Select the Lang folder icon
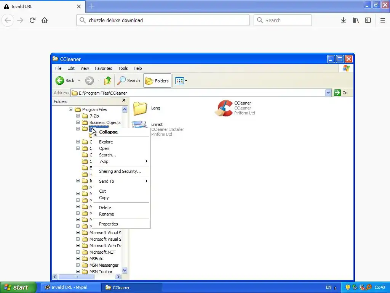 point(140,108)
